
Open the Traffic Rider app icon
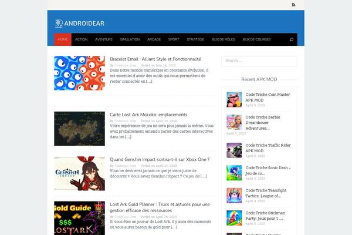tap(234, 150)
